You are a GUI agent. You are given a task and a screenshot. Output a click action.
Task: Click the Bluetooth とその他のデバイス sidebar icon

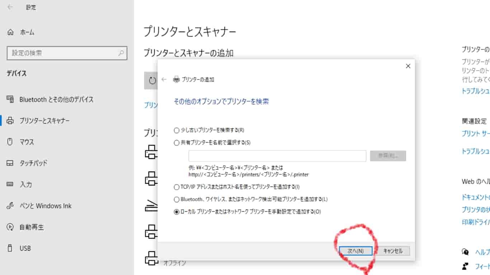click(10, 99)
